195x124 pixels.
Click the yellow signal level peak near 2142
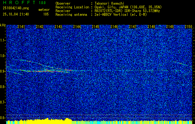coord(47,119)
